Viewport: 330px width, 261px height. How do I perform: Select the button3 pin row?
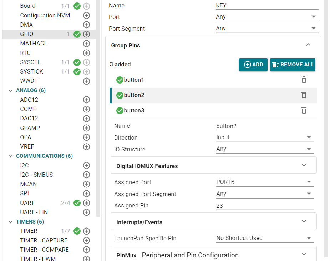(x=213, y=110)
